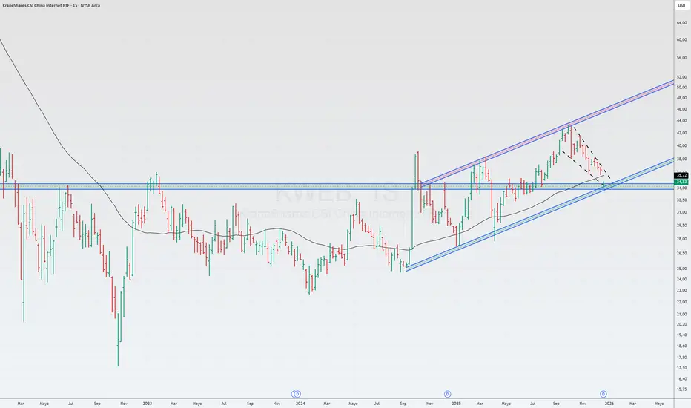Click the 25,00 price scale label
Screen dimensions: 691x408
682,269
